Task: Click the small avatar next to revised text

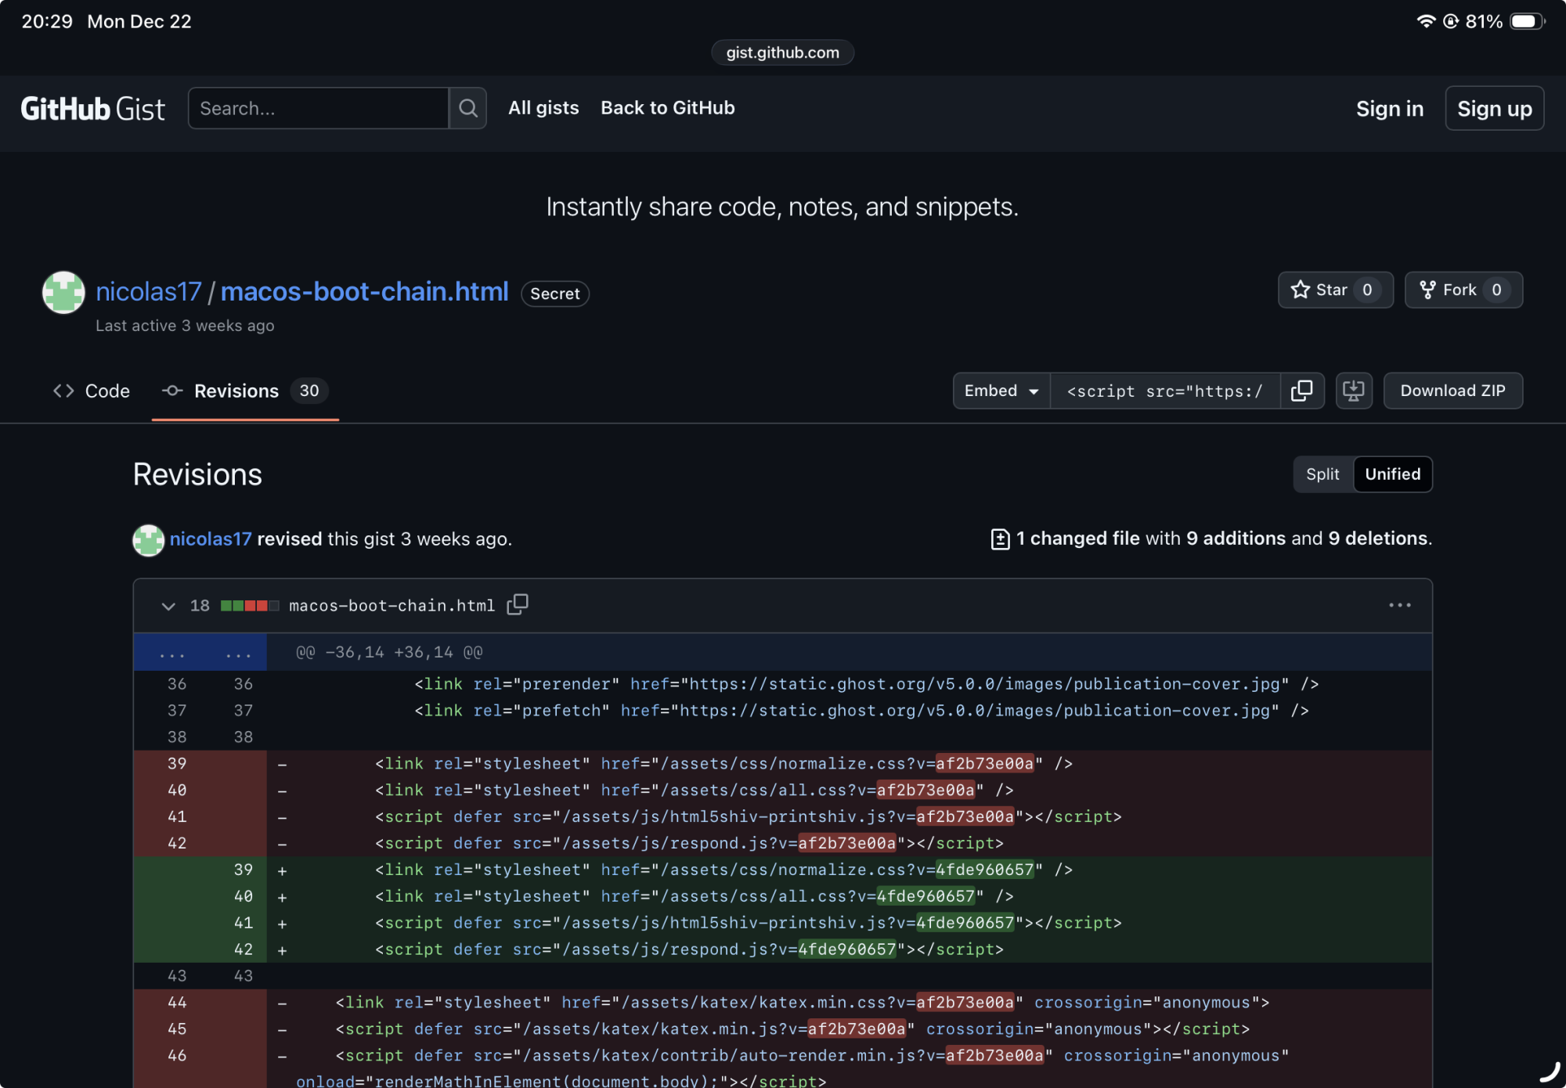Action: (148, 539)
